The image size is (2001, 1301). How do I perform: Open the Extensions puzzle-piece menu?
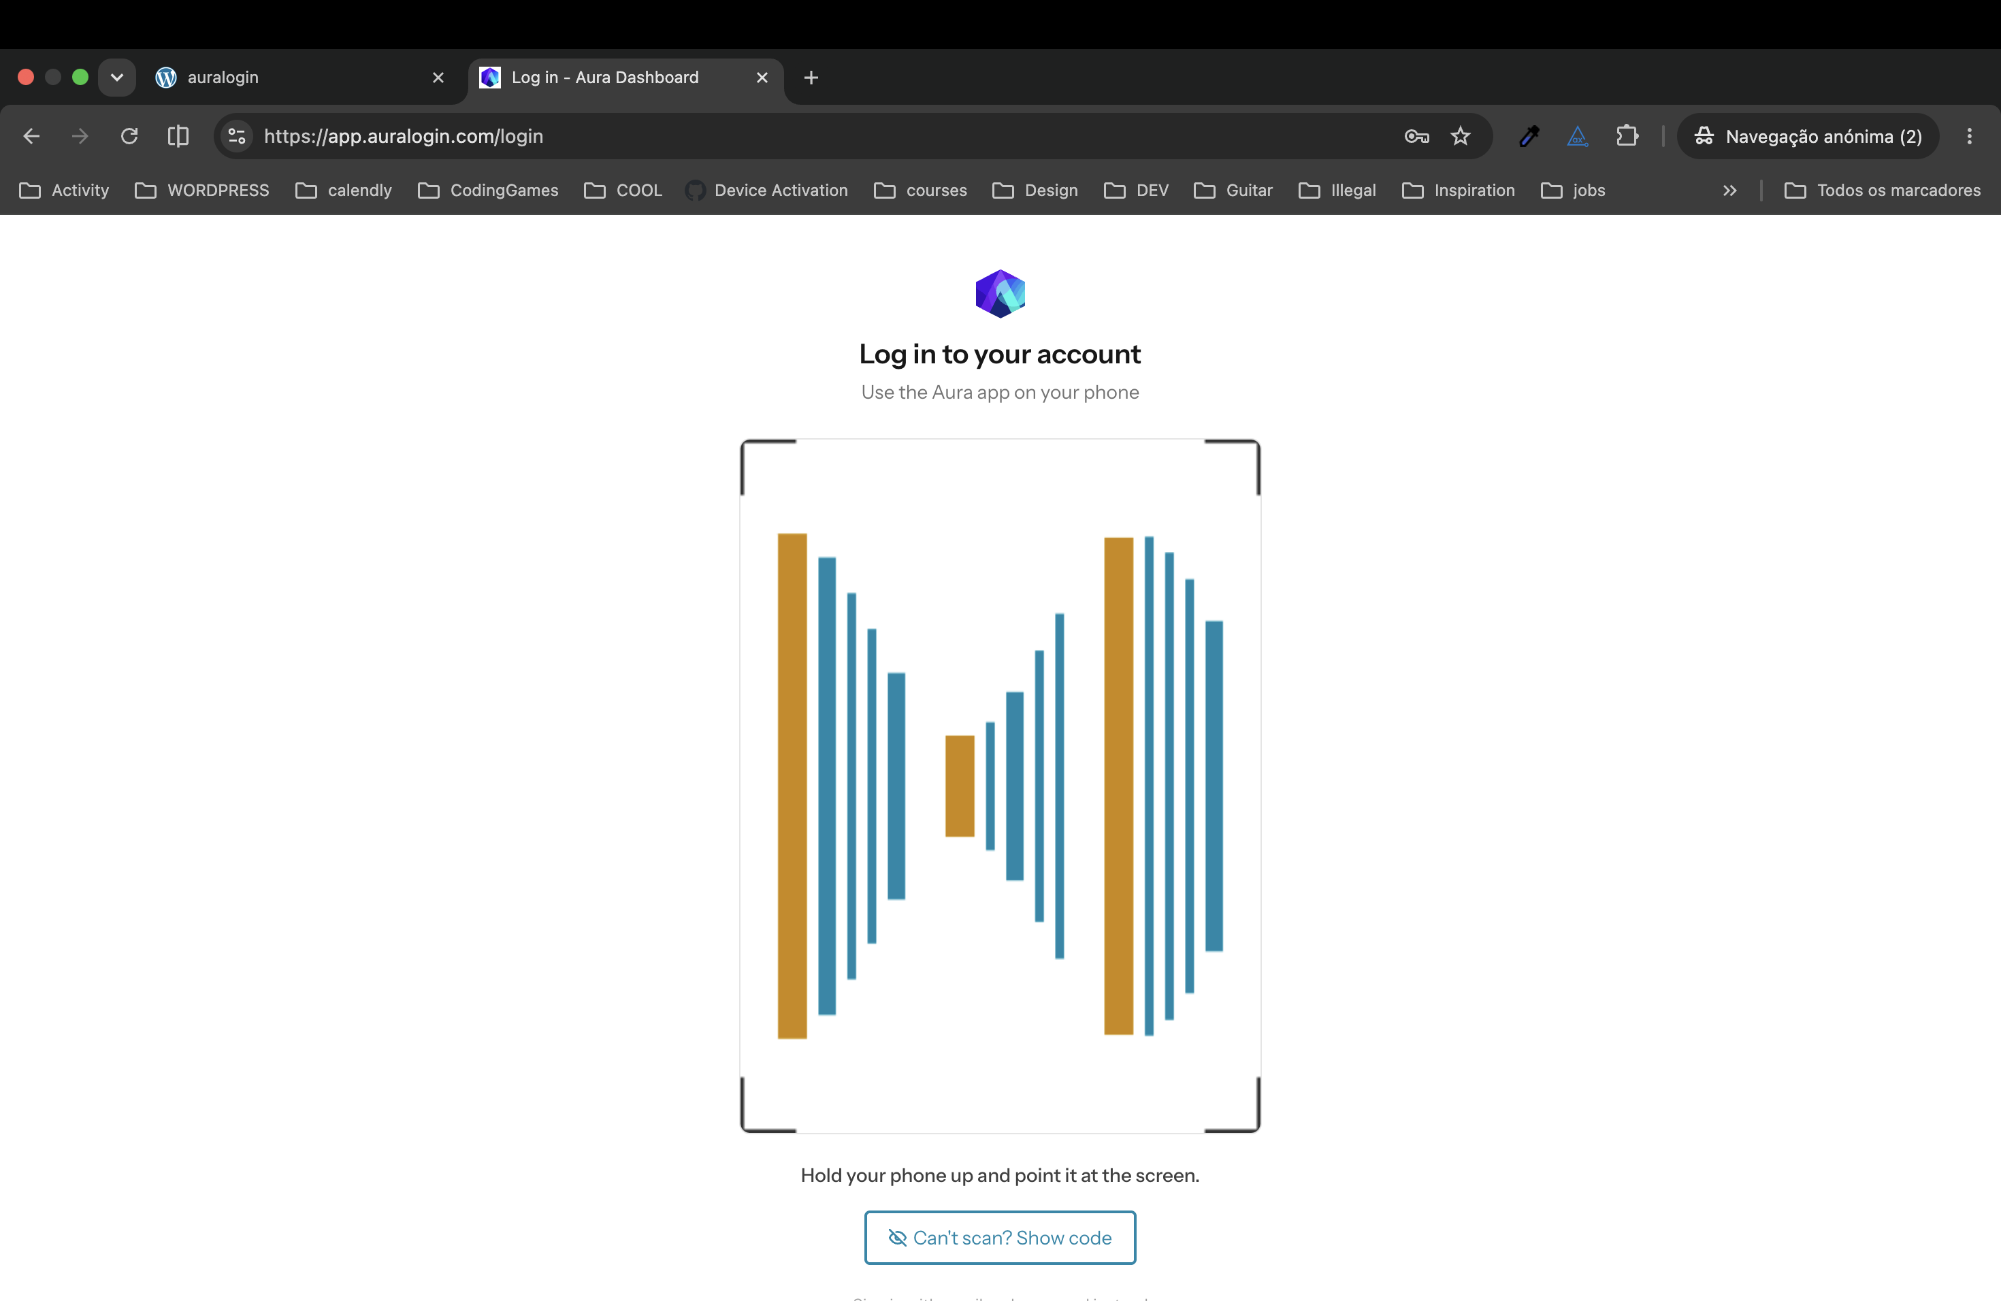pos(1627,136)
